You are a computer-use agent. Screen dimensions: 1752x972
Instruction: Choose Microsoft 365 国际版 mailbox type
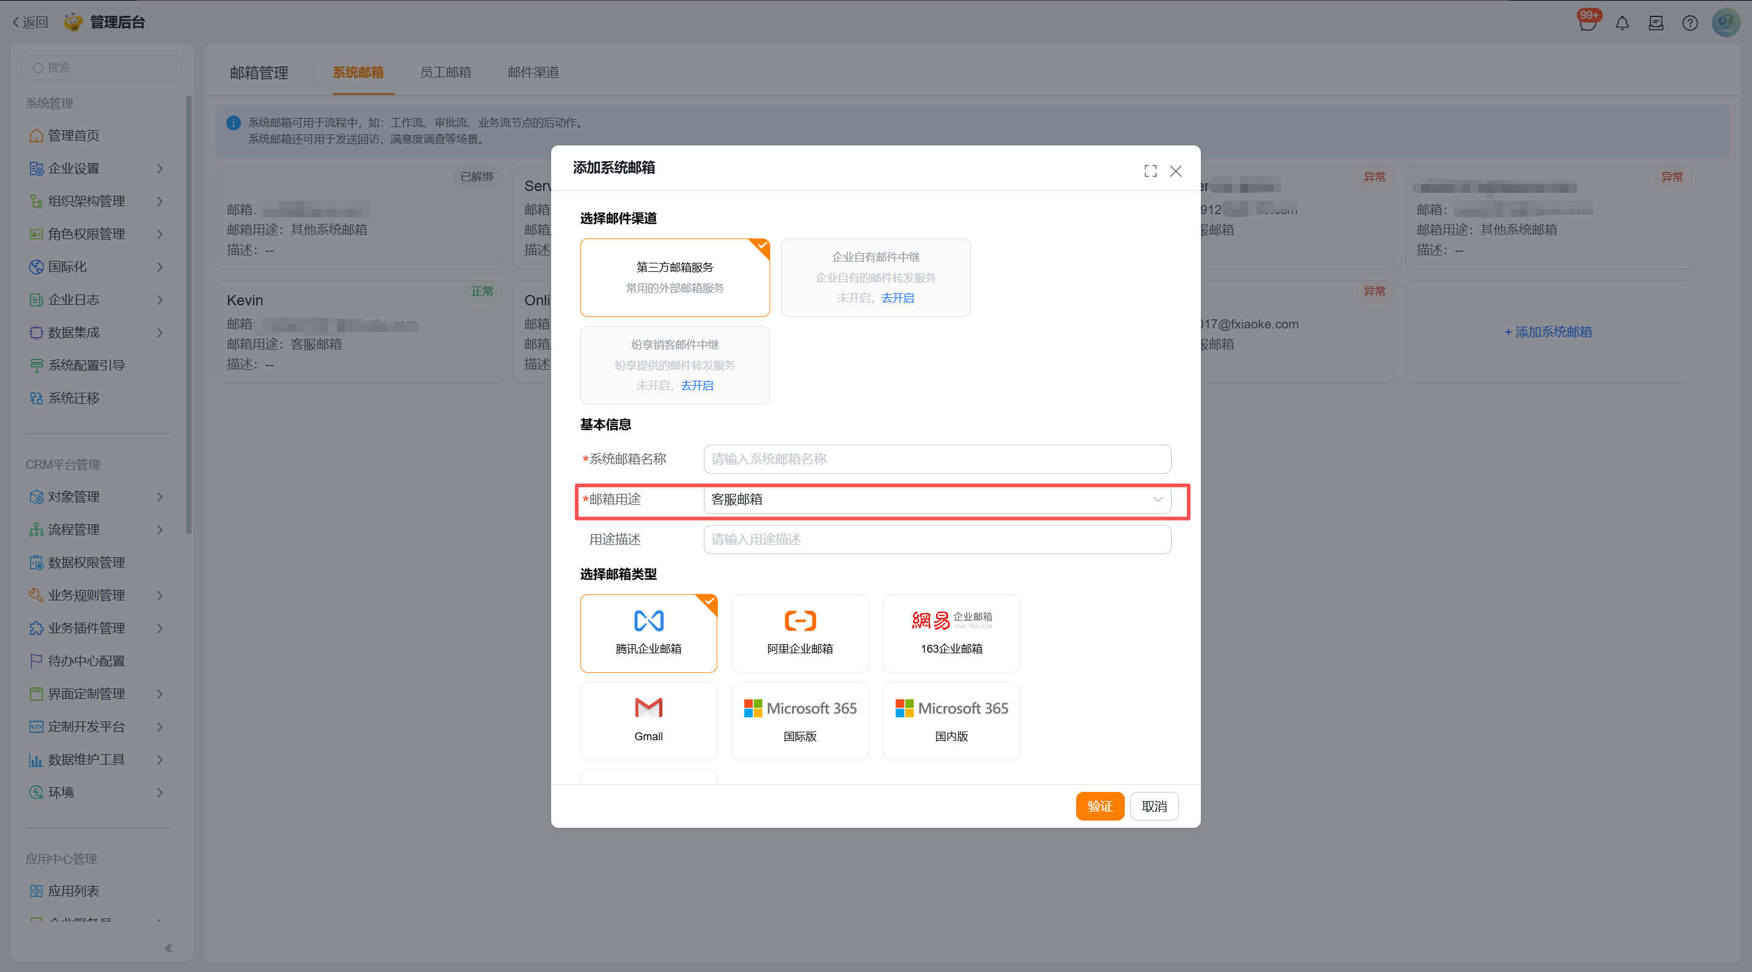point(800,721)
